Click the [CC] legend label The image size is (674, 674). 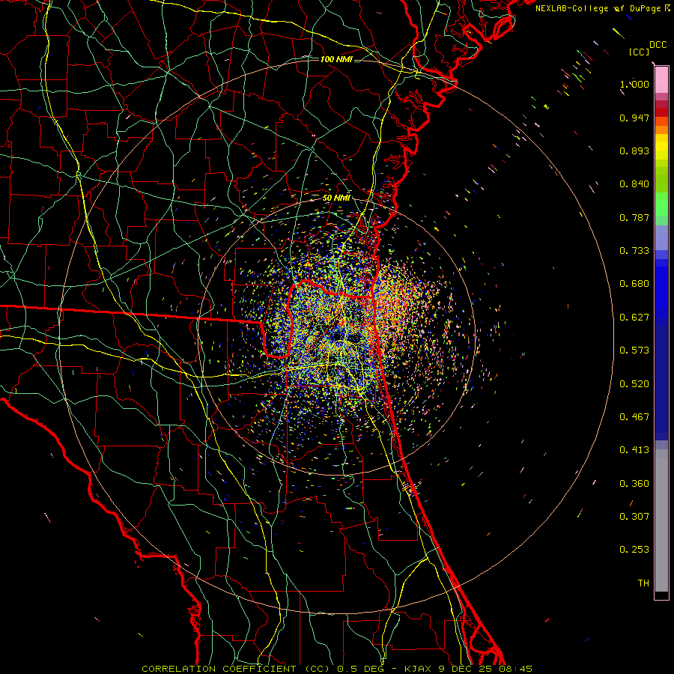tap(639, 52)
